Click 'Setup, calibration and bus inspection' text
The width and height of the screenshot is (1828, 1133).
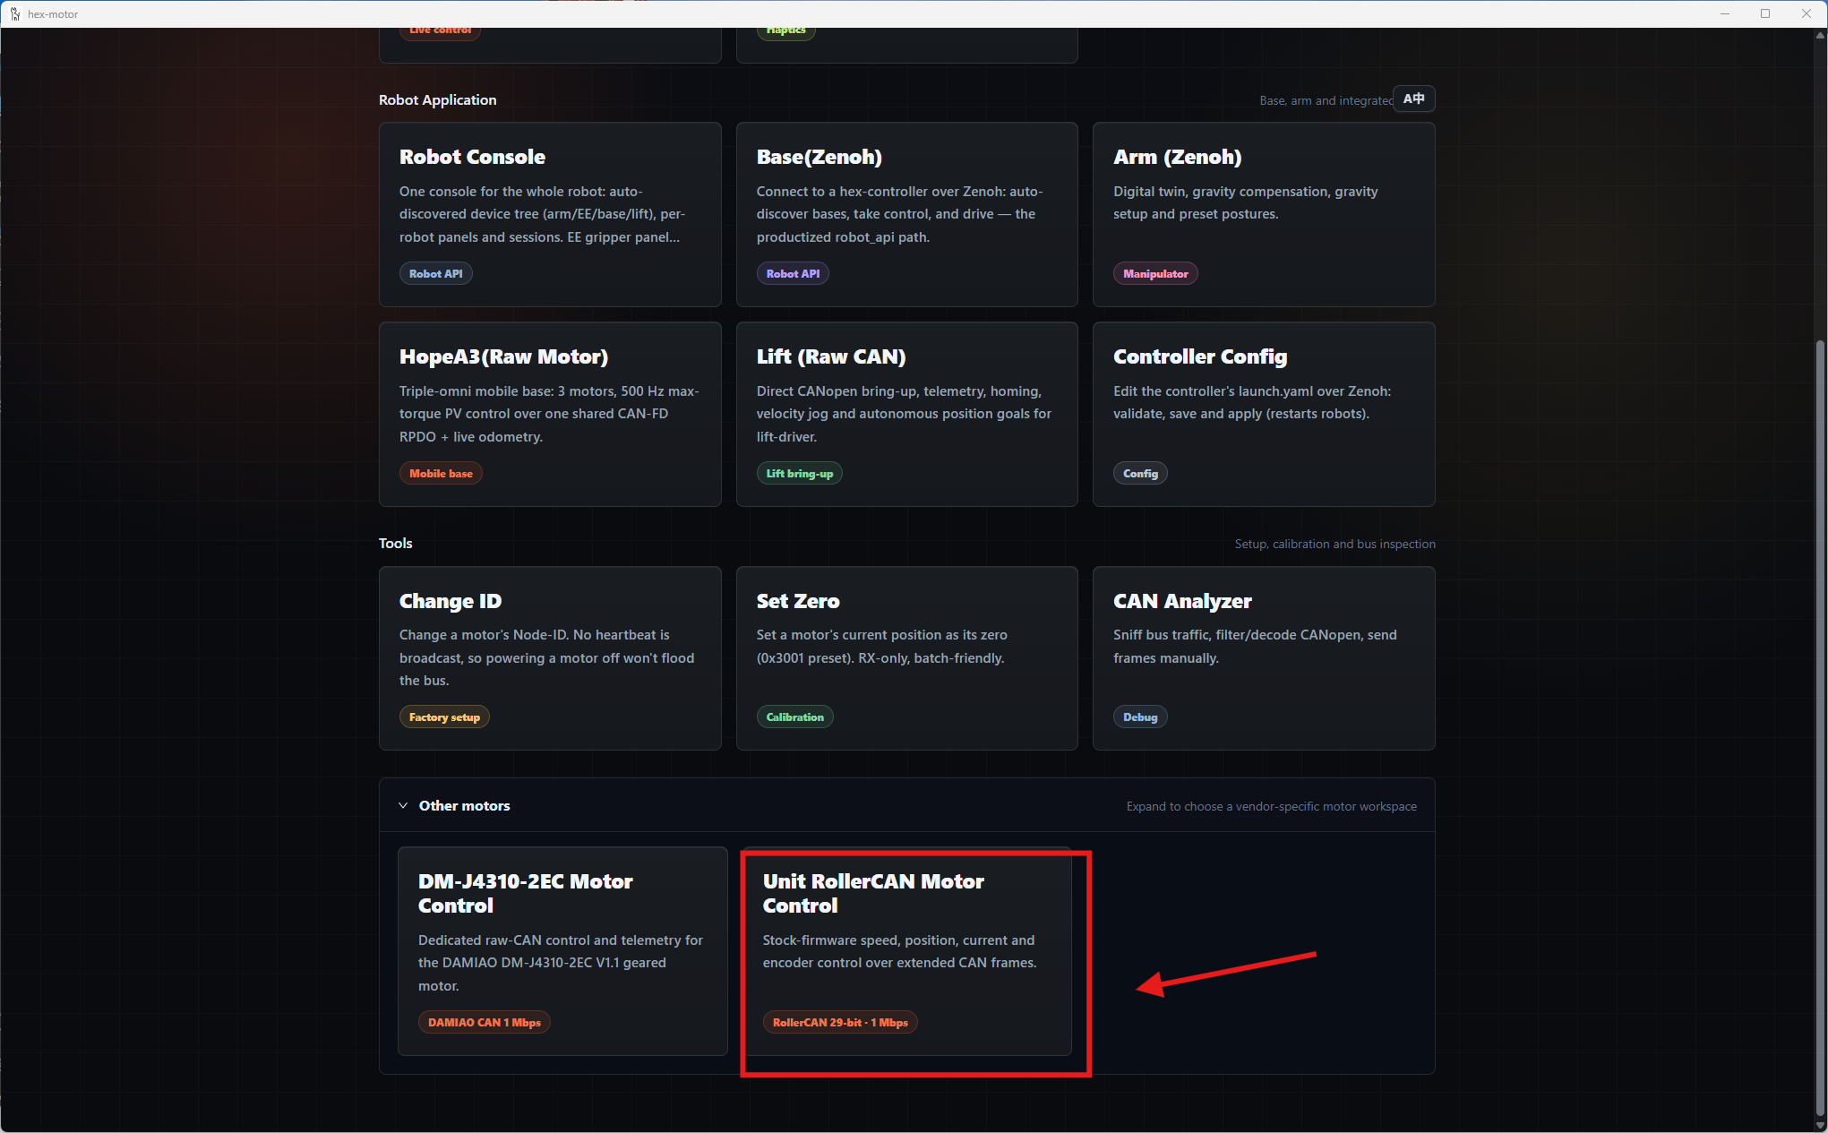point(1335,544)
